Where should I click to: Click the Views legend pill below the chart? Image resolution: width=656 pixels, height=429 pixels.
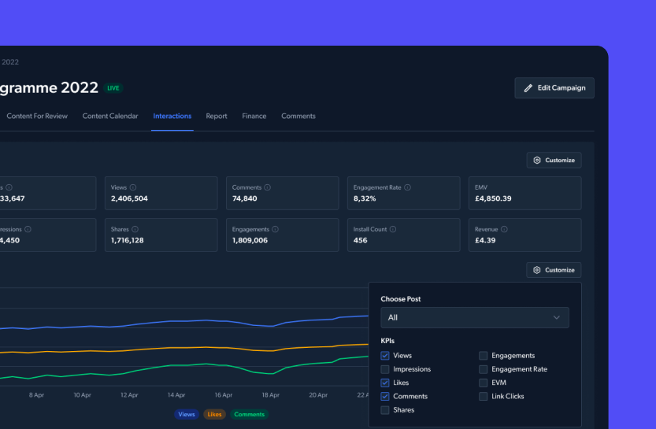pyautogui.click(x=187, y=414)
